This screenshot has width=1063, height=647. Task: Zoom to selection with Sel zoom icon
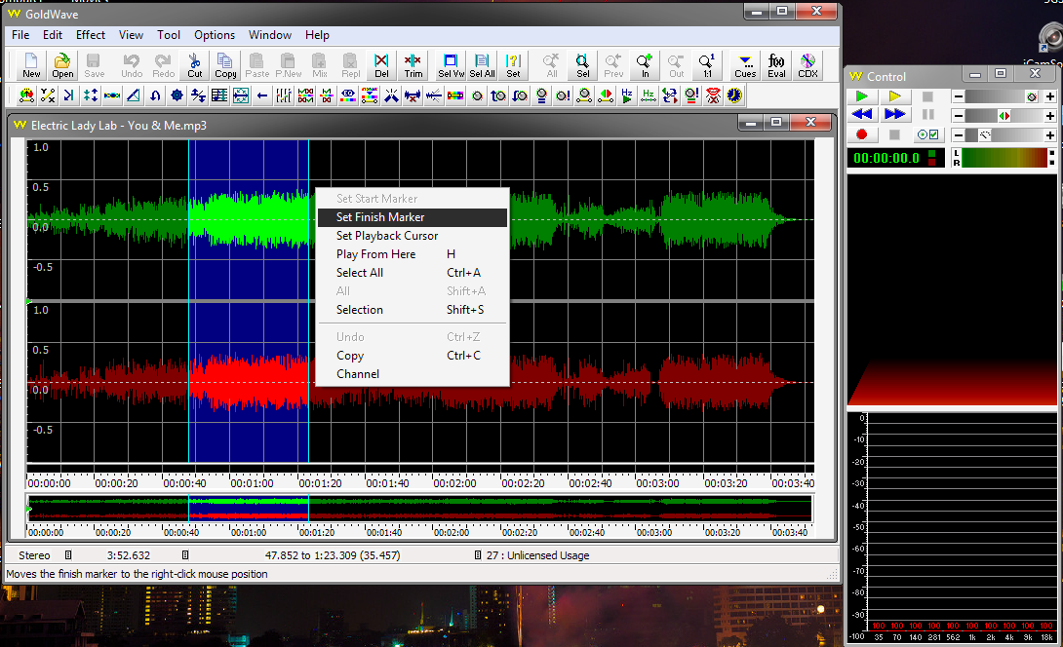coord(582,65)
